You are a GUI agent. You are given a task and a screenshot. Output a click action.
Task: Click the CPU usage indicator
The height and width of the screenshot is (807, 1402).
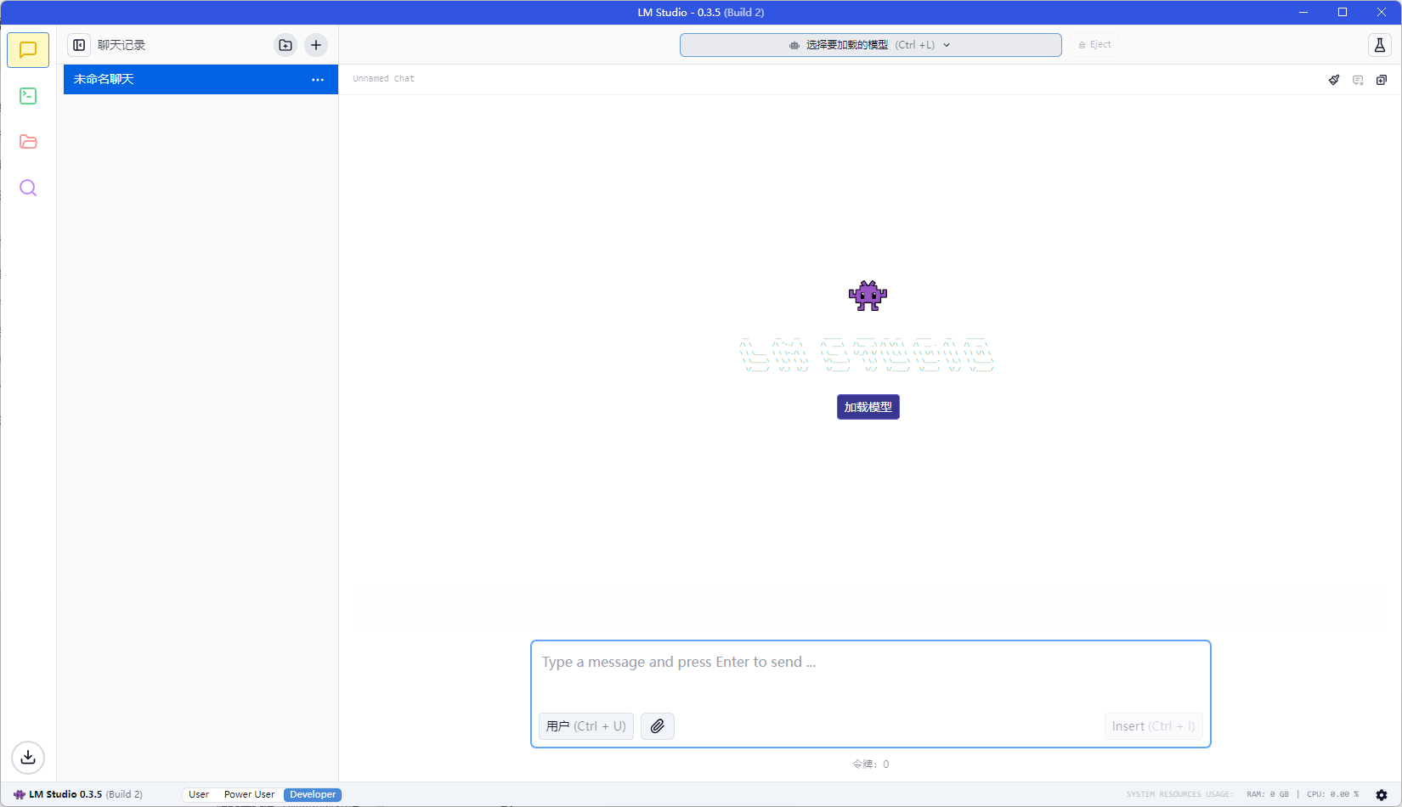click(x=1333, y=795)
